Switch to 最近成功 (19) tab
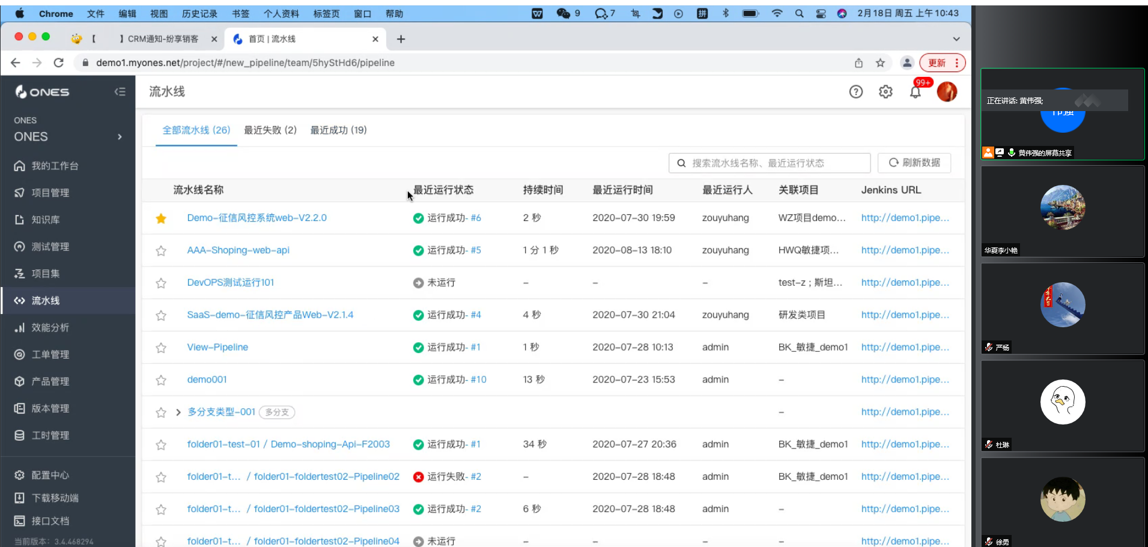Viewport: 1148px width, 547px height. [338, 130]
